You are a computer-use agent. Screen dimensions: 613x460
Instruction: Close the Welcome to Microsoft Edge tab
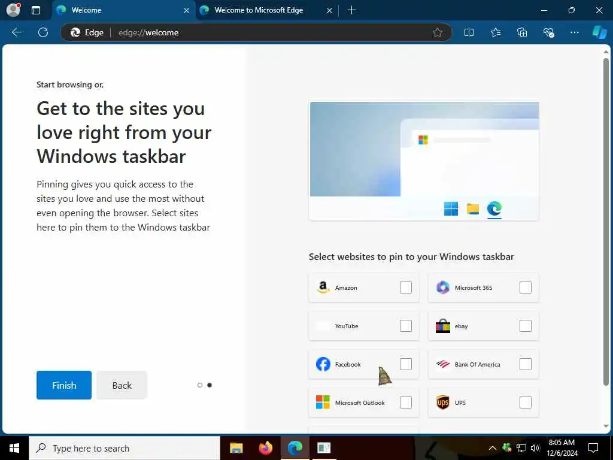coord(330,11)
